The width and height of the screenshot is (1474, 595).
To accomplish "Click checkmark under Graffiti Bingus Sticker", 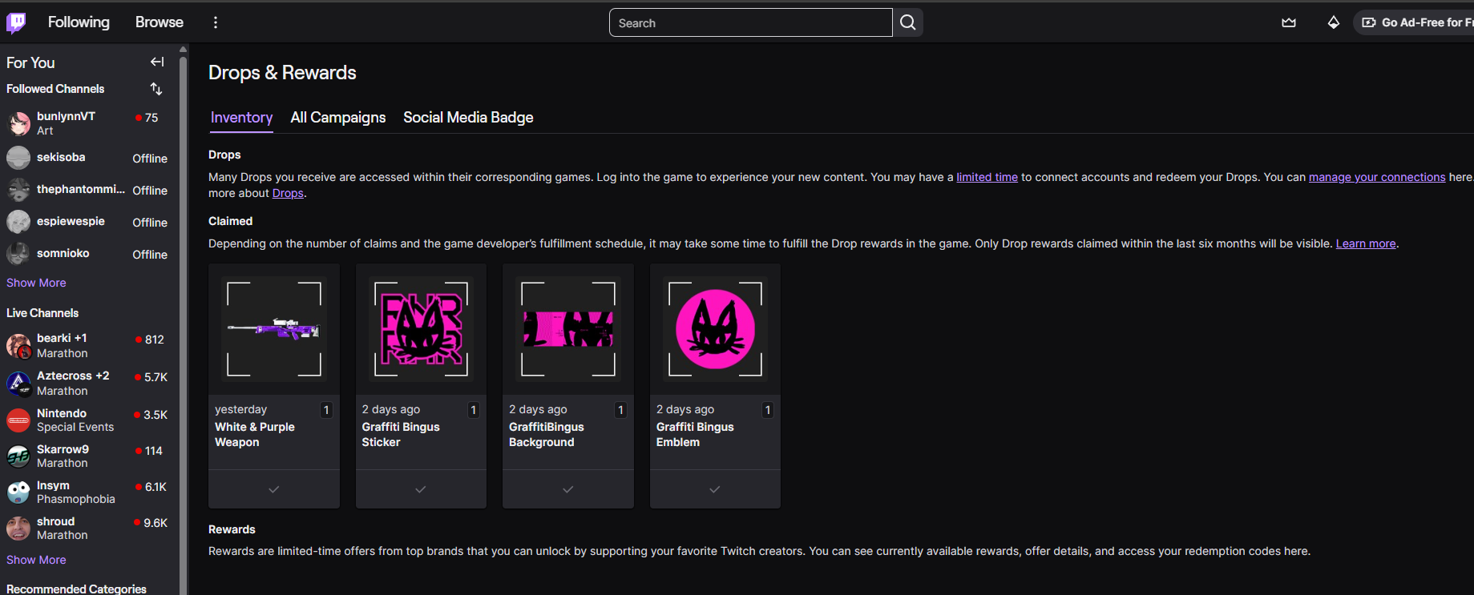I will (421, 488).
